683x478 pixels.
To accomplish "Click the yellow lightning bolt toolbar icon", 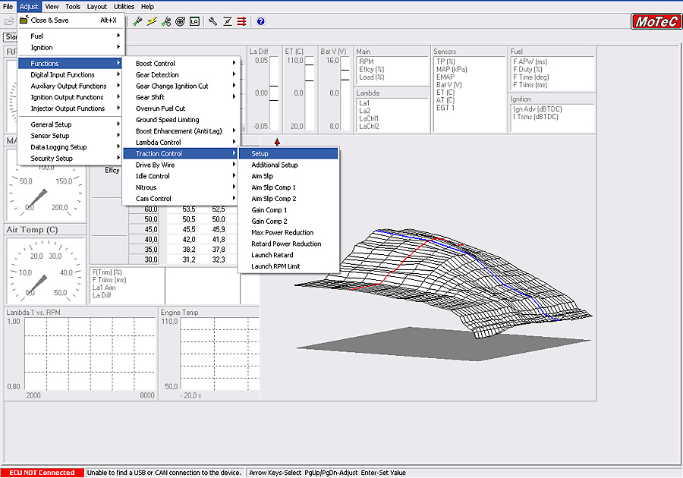I will (152, 21).
